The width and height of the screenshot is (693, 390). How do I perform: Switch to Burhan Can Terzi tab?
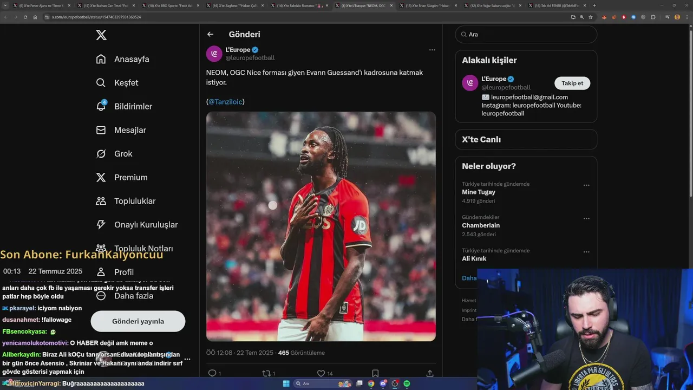pos(106,5)
